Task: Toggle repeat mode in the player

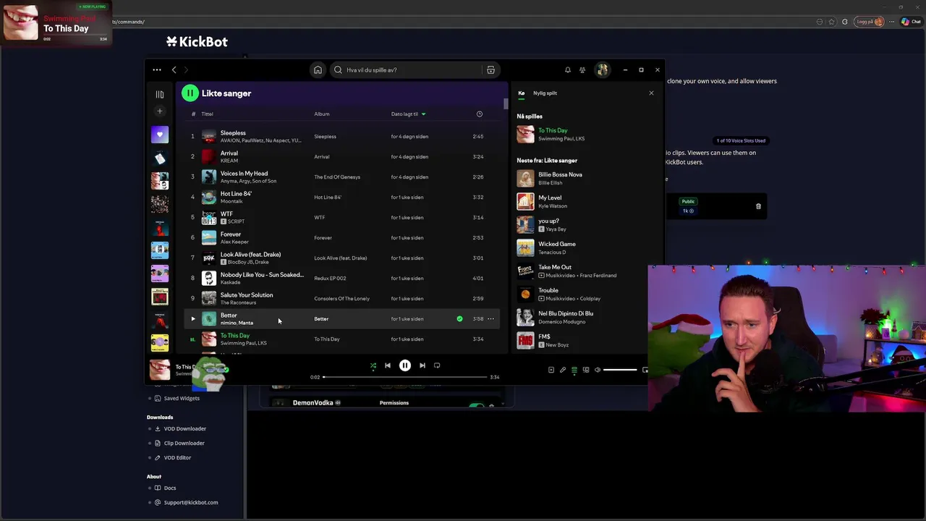Action: (x=437, y=365)
